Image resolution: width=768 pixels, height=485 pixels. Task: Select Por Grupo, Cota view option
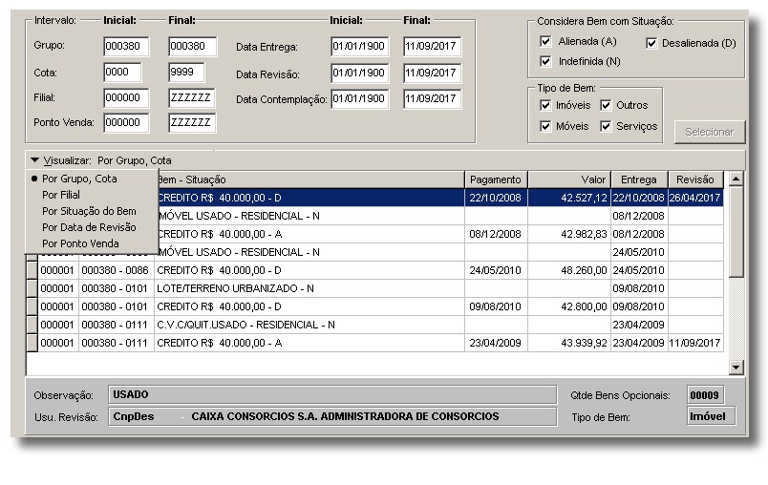79,179
